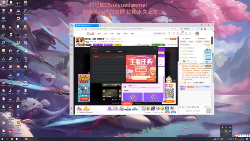Open notifications bell icon on Douyu header

pyautogui.click(x=186, y=33)
